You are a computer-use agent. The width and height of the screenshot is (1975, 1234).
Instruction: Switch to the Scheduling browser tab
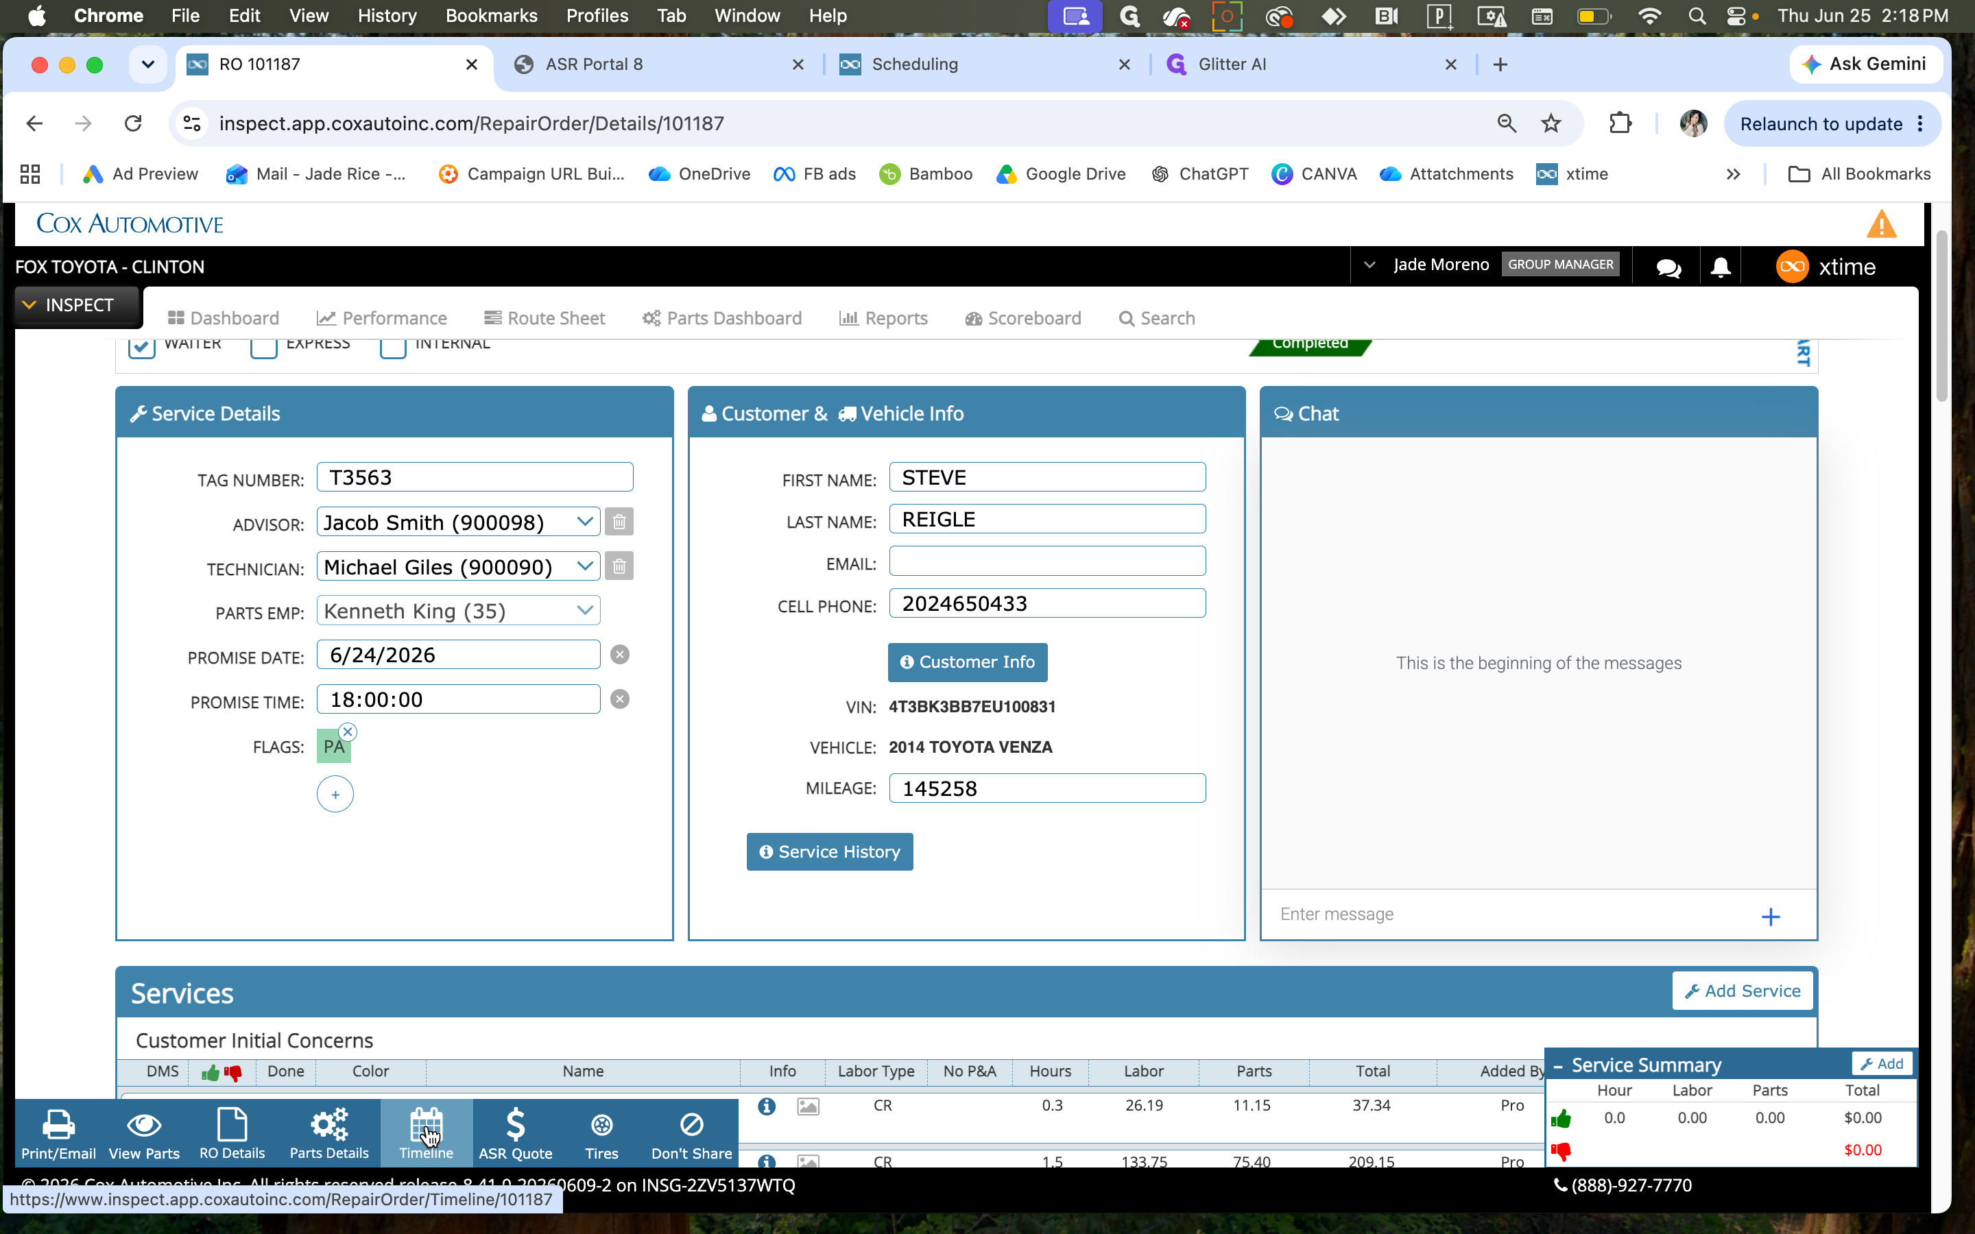tap(987, 64)
